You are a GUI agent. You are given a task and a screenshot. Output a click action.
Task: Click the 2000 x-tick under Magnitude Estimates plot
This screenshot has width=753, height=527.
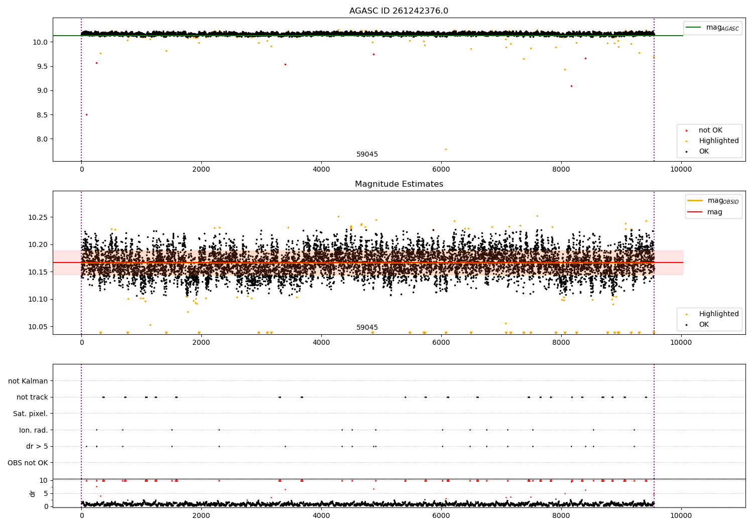click(x=201, y=343)
